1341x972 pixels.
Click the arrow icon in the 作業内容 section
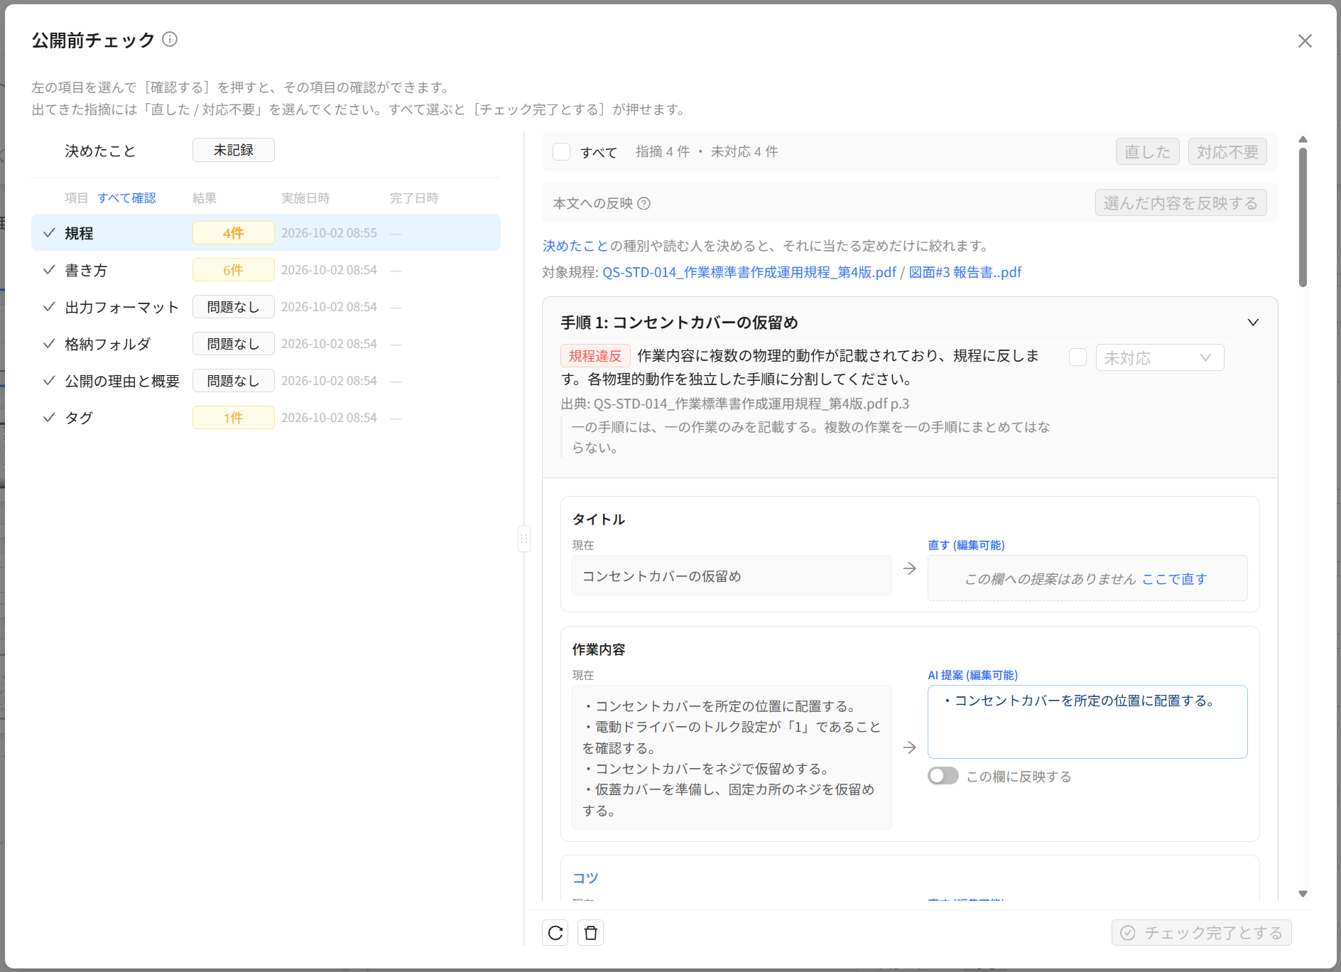(910, 747)
